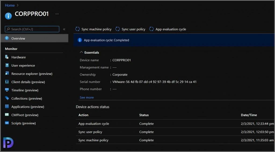Click App evaluation cycle table row
275x152 pixels.
(175, 124)
